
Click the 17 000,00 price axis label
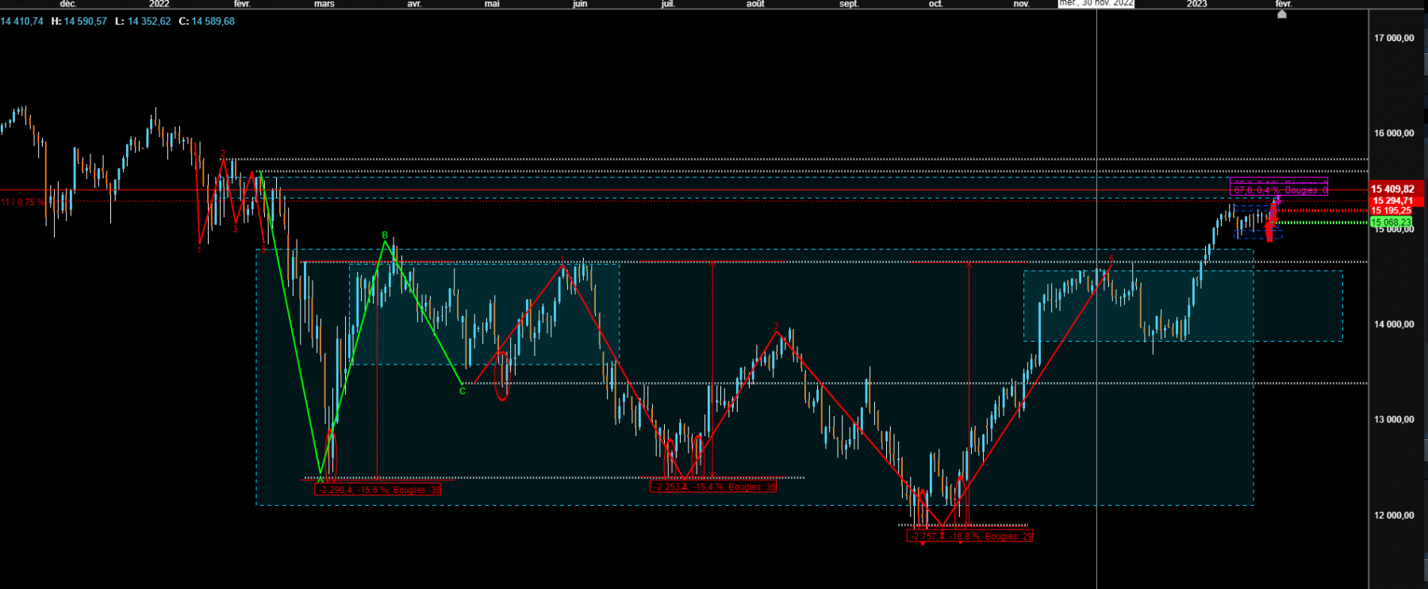pos(1394,38)
